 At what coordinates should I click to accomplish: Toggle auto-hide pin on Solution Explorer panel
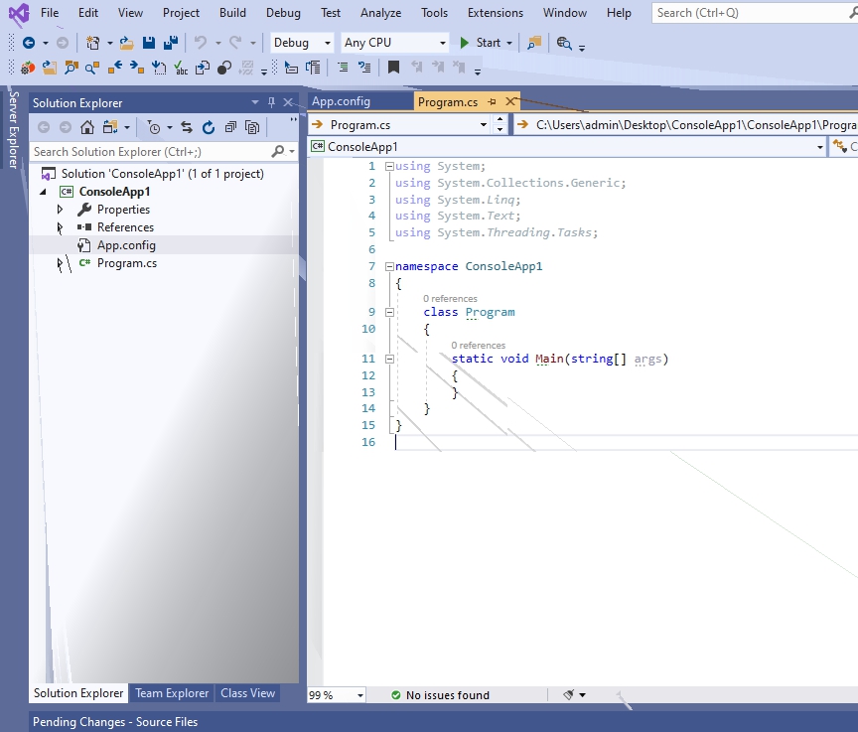click(271, 102)
